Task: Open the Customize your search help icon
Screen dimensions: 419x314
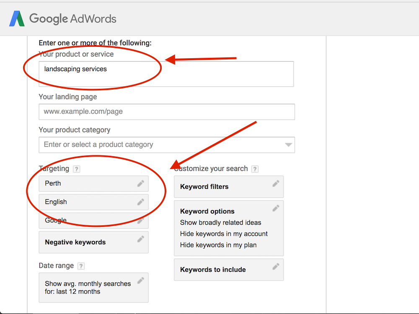Action: 255,169
